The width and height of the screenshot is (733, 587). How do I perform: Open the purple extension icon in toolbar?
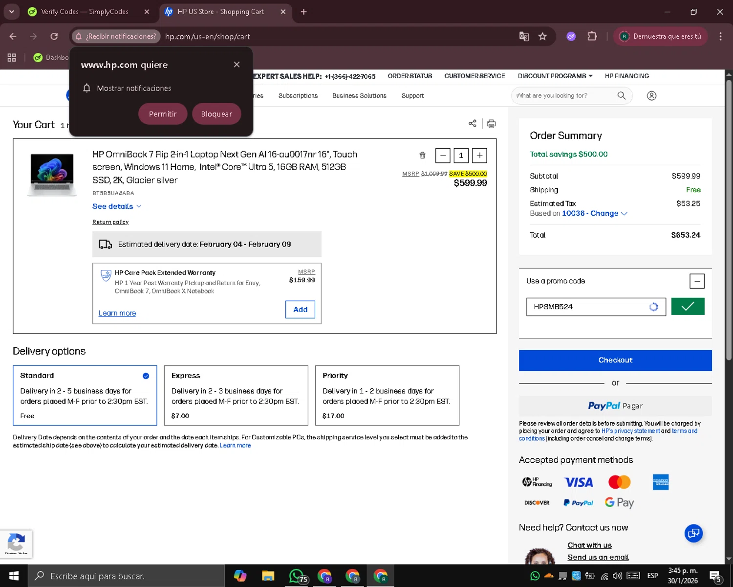point(571,36)
